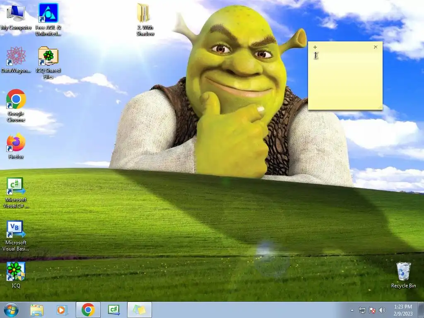424x318 pixels.
Task: Open the Action Center flag icon
Action: (x=372, y=310)
